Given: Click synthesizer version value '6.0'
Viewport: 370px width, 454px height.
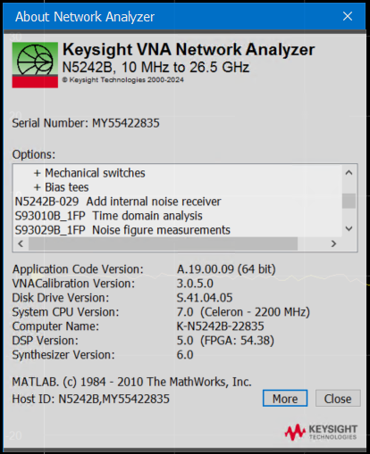Looking at the screenshot, I should click(185, 355).
